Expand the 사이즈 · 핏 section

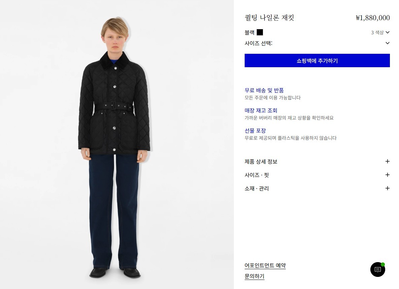[317, 175]
